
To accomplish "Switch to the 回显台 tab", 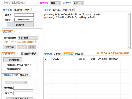I will coord(48,10).
